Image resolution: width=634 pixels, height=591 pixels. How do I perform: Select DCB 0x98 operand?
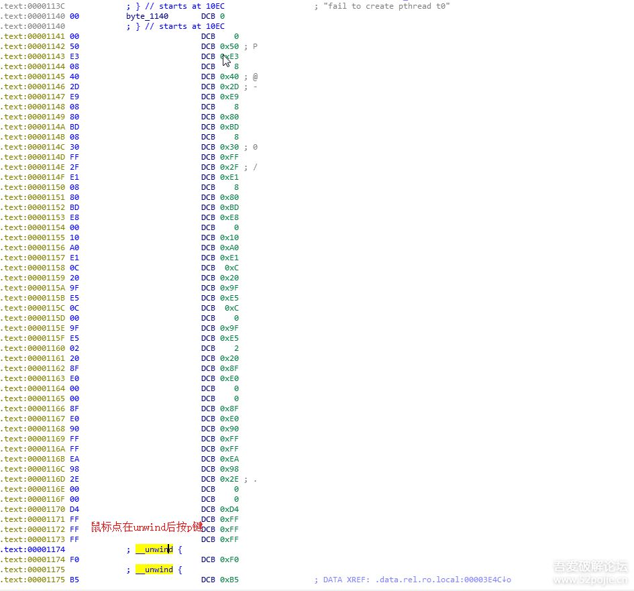click(229, 470)
